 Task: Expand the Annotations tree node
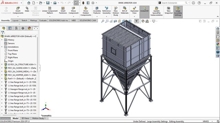2,47
